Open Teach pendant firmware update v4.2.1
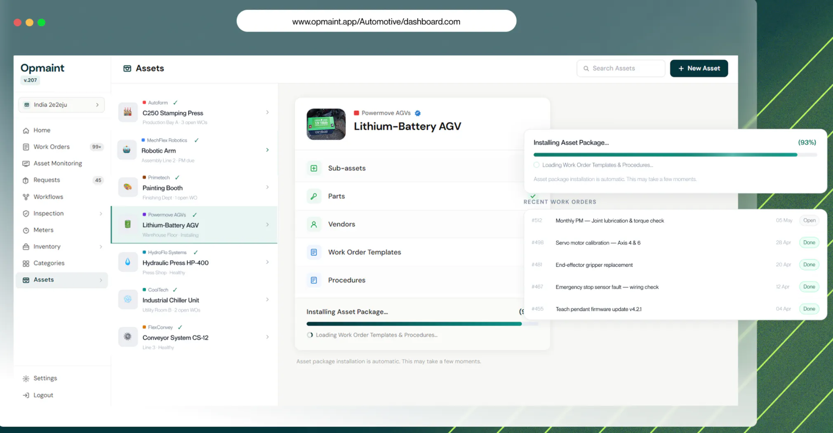Image resolution: width=833 pixels, height=433 pixels. point(675,309)
